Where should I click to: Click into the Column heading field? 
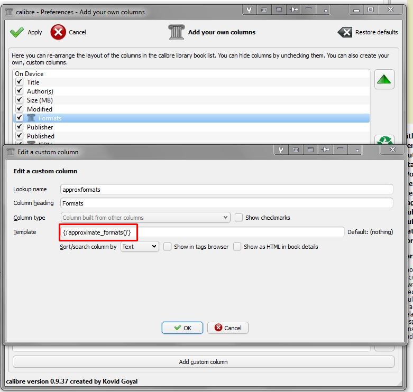click(226, 203)
